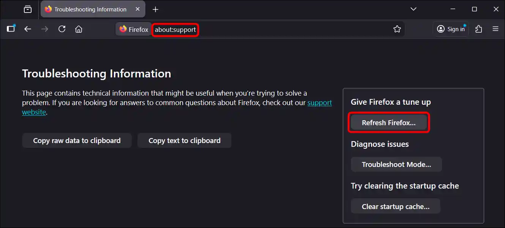
Task: Copy raw data to clipboard
Action: (77, 140)
